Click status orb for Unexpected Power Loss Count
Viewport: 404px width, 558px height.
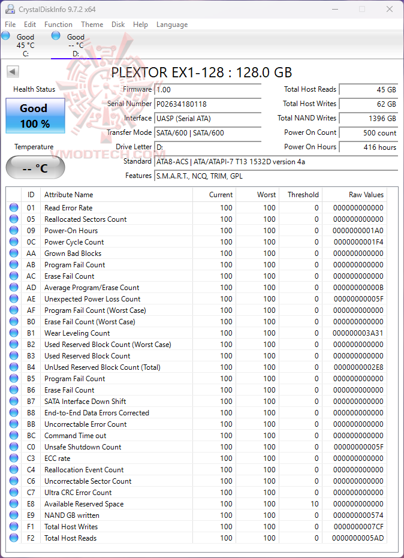[x=14, y=298]
